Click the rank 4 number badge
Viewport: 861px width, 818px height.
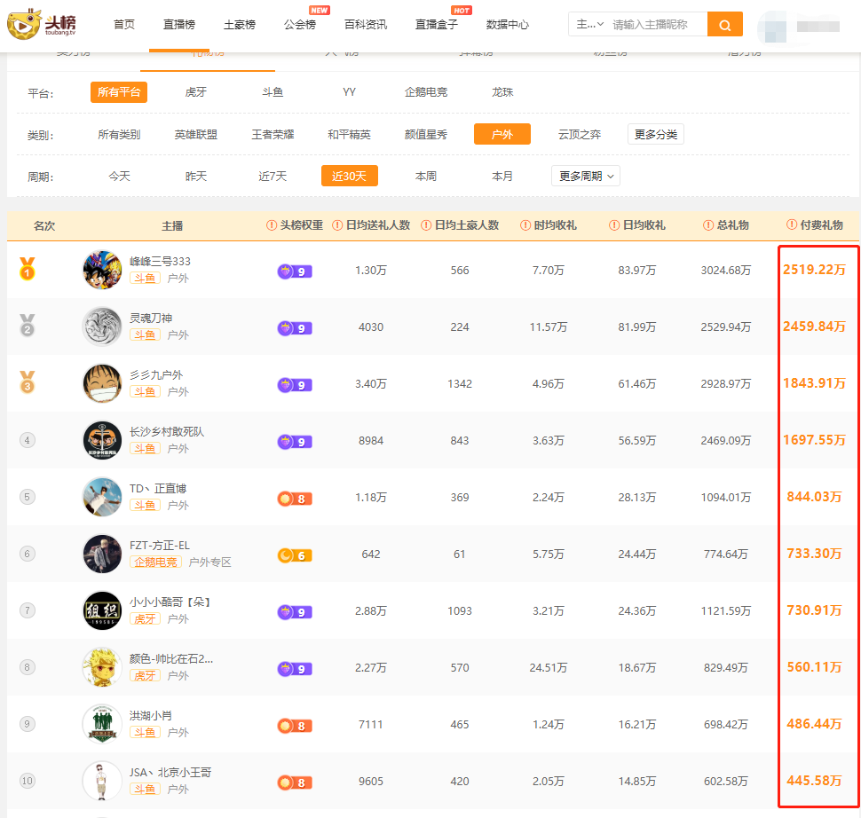click(x=28, y=440)
